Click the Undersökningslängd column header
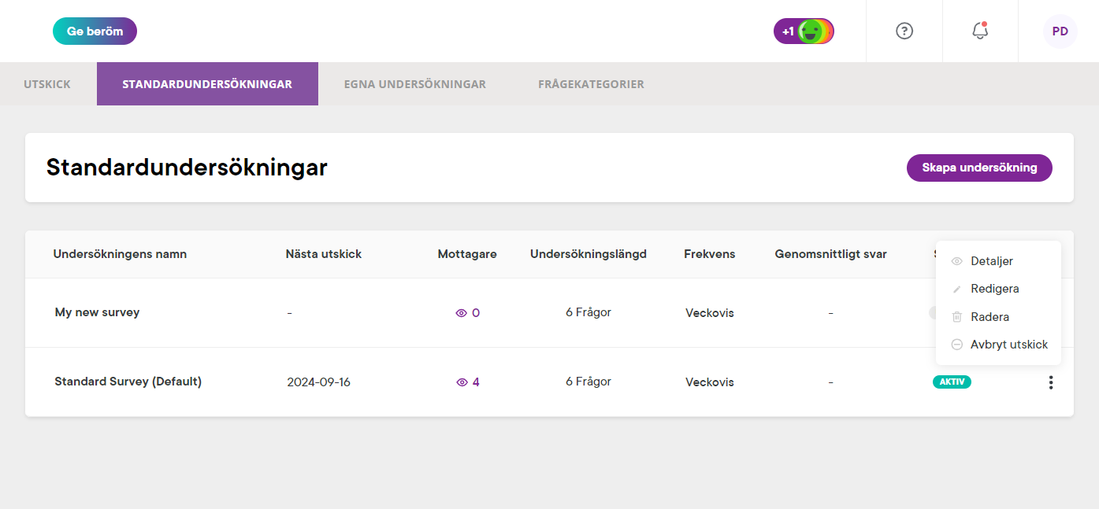Screen dimensions: 1099x509 coord(588,254)
